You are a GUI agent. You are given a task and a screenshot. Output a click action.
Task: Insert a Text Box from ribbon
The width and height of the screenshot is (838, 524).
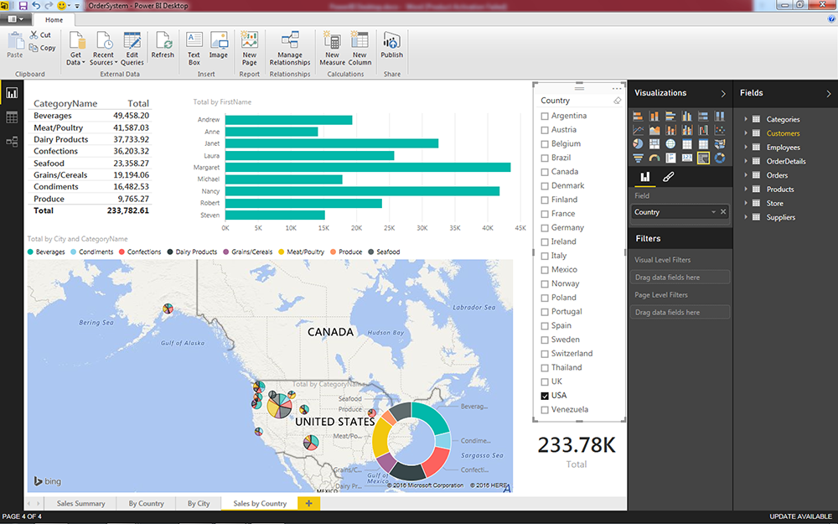click(194, 48)
